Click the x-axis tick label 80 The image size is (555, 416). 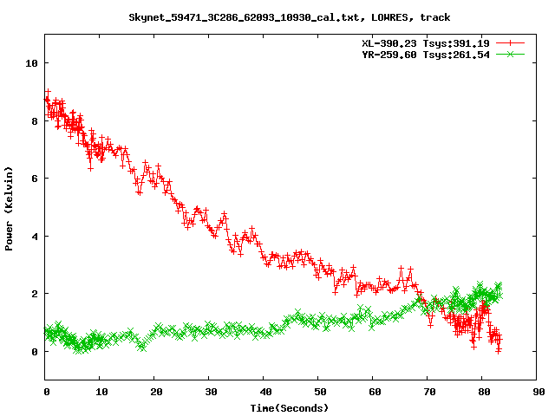(484, 392)
